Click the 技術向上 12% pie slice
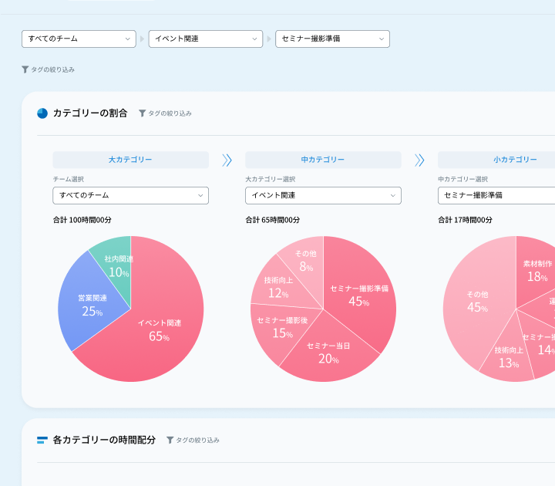Viewport: 555px width, 486px height. (277, 287)
